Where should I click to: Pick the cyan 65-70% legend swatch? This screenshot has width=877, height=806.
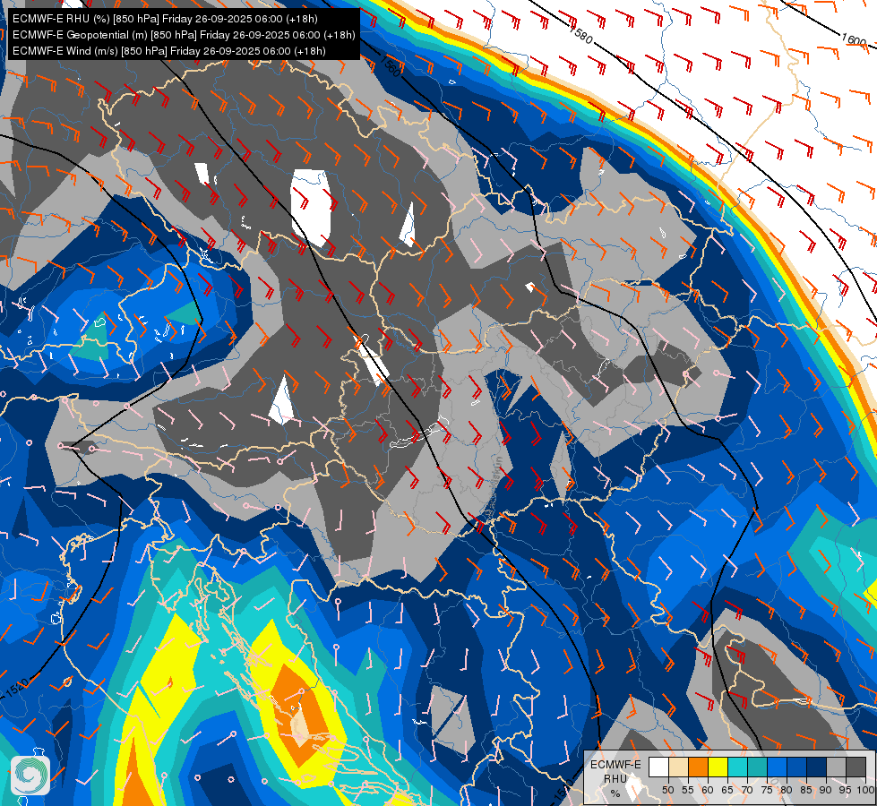click(738, 767)
